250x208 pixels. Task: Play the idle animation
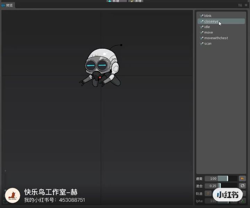click(x=221, y=27)
